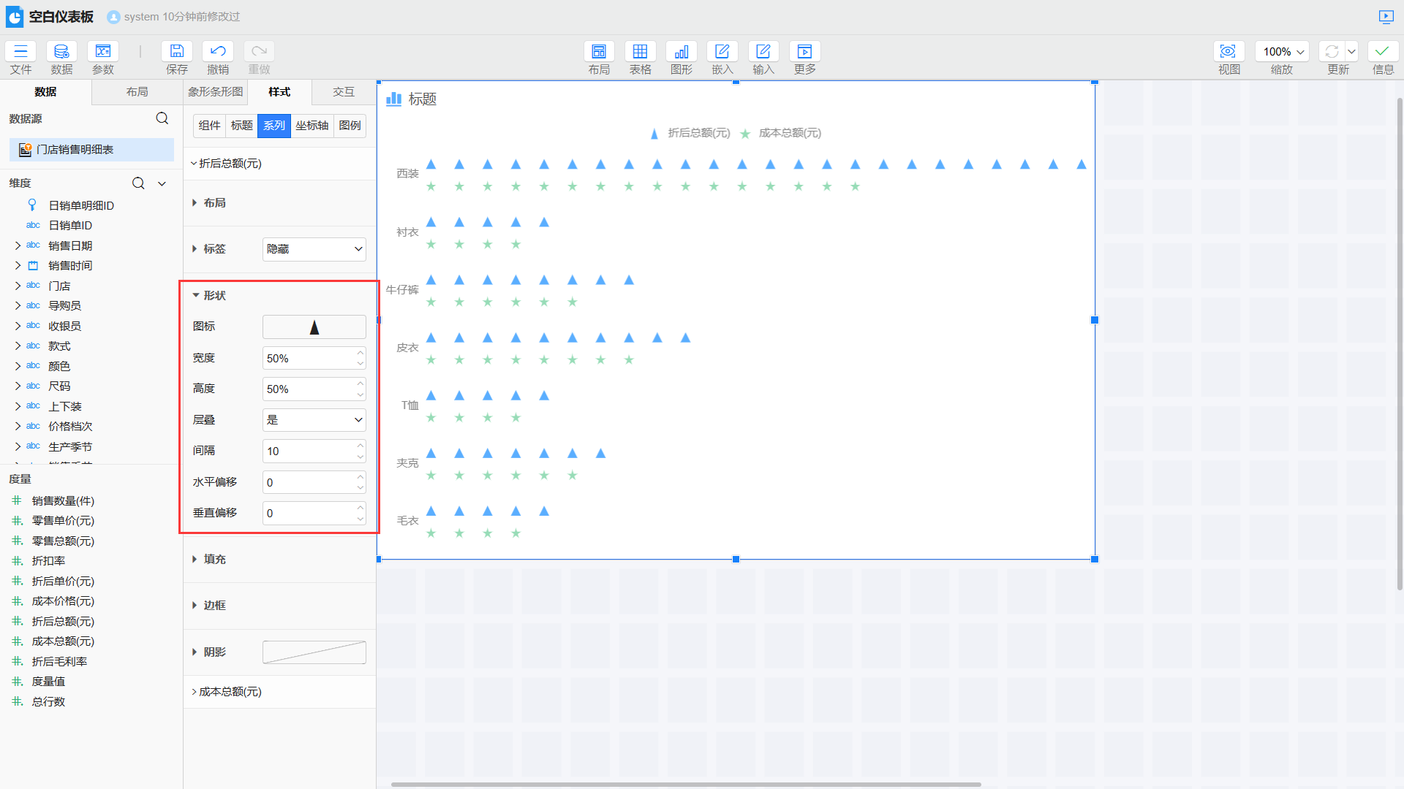Screen dimensions: 1404x789
Task: Expand the 成本总额(元) series section
Action: click(x=230, y=691)
